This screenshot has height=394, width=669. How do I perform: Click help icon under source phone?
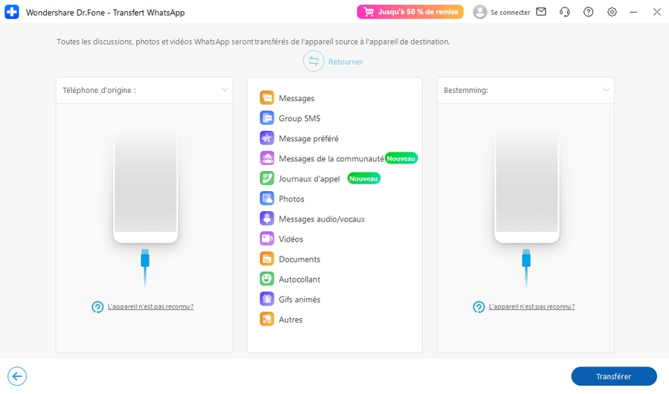pos(97,306)
